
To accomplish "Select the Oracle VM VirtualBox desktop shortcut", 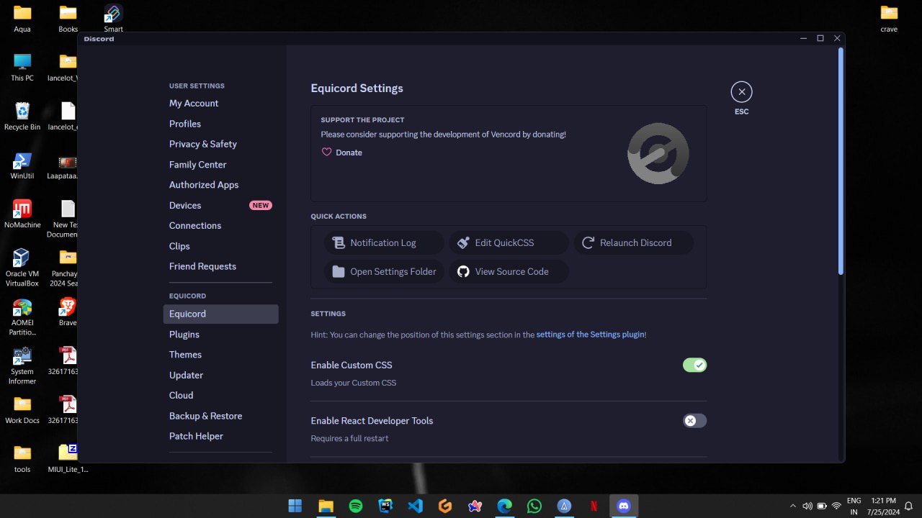I will coord(22,267).
